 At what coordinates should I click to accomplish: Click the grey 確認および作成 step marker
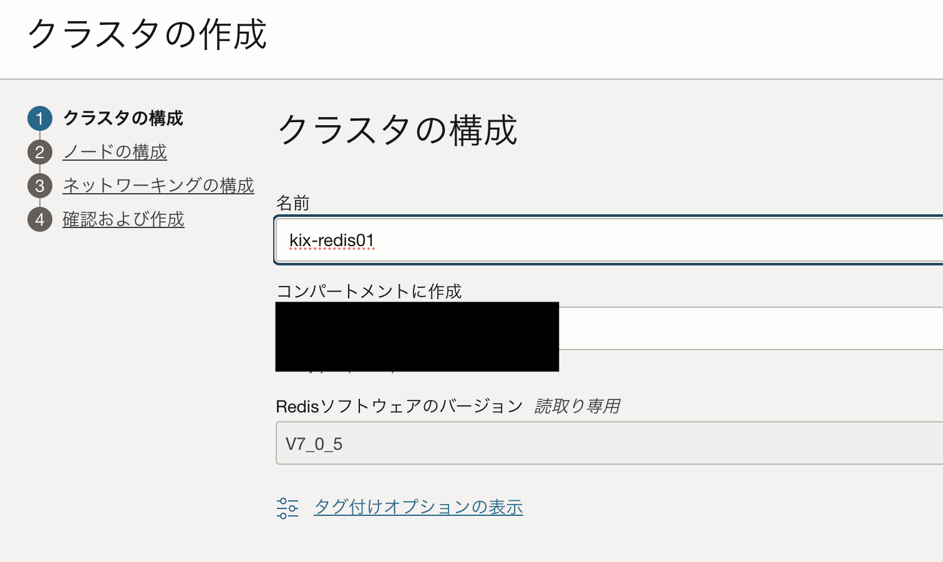click(39, 219)
